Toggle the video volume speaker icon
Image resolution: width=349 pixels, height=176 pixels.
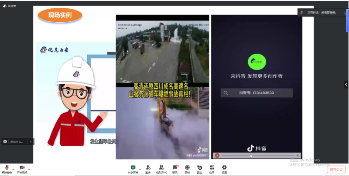coord(298,155)
